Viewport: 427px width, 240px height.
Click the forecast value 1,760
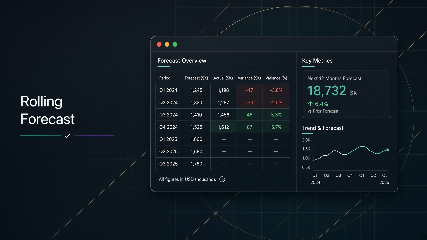tap(197, 164)
